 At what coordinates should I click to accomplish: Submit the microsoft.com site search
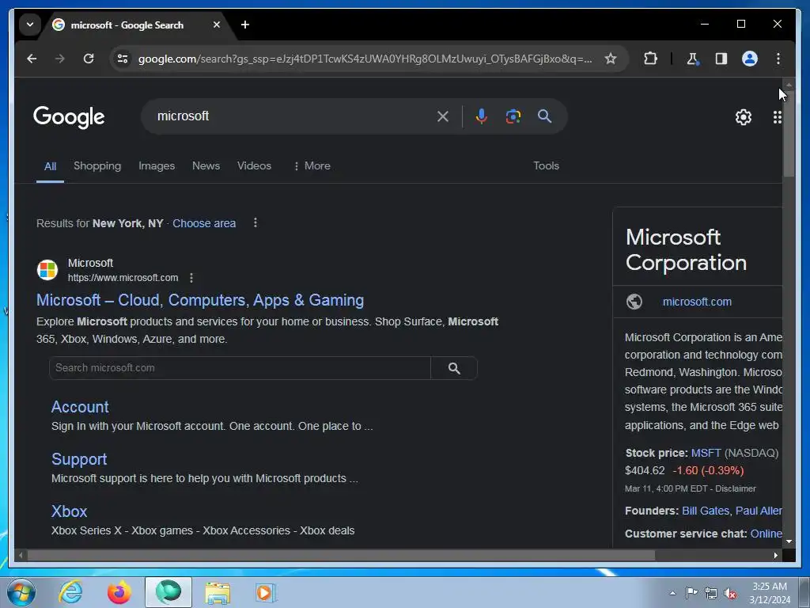pyautogui.click(x=454, y=368)
